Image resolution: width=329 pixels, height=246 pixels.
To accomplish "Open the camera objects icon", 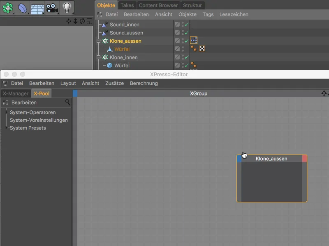I will pos(52,8).
